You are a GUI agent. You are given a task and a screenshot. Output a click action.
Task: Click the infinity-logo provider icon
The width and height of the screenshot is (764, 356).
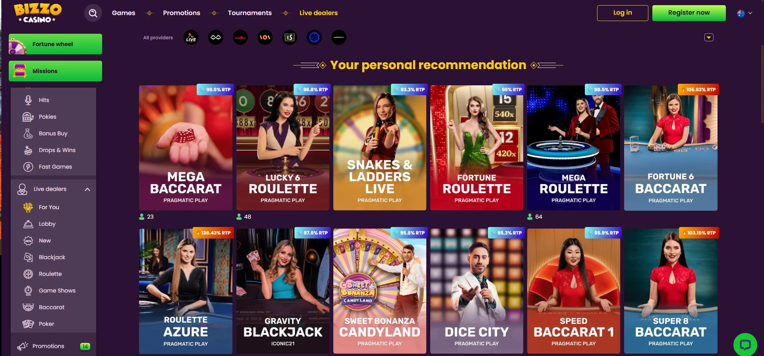216,38
